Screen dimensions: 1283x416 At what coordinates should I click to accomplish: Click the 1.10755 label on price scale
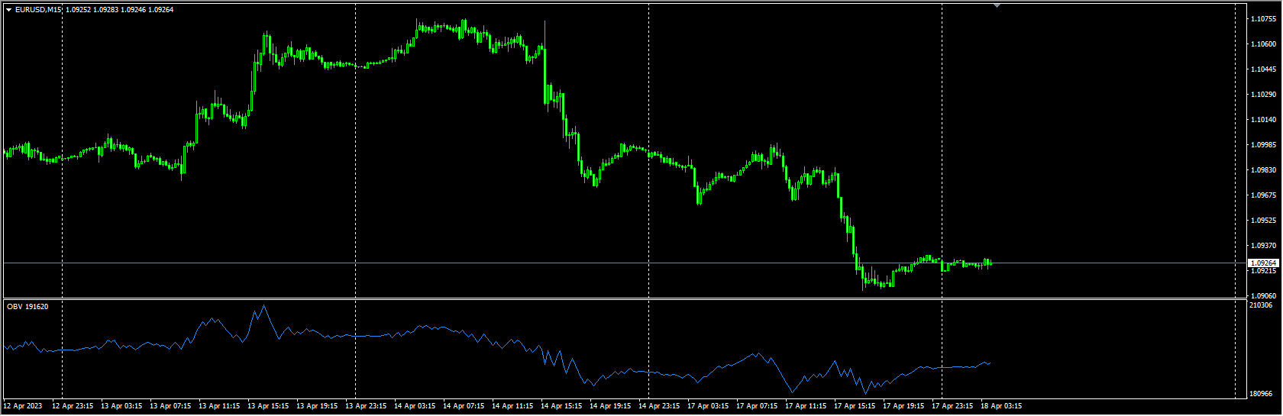[x=1264, y=19]
